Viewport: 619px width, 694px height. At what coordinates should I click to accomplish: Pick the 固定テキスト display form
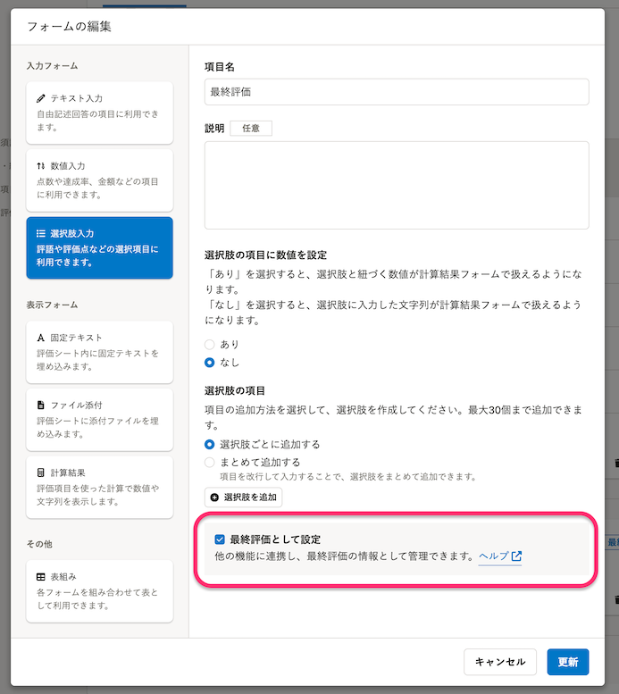pos(100,352)
